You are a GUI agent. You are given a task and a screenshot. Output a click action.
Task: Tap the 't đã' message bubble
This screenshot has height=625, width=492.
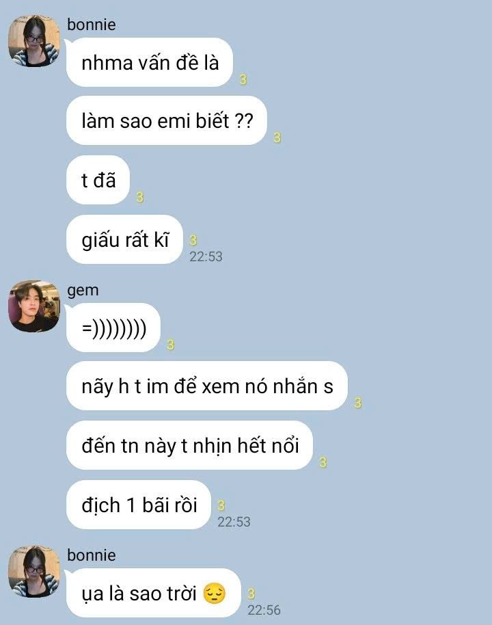pos(98,180)
